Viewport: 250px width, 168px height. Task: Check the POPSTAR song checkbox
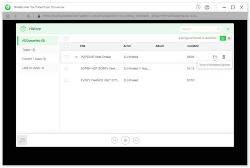click(66, 57)
